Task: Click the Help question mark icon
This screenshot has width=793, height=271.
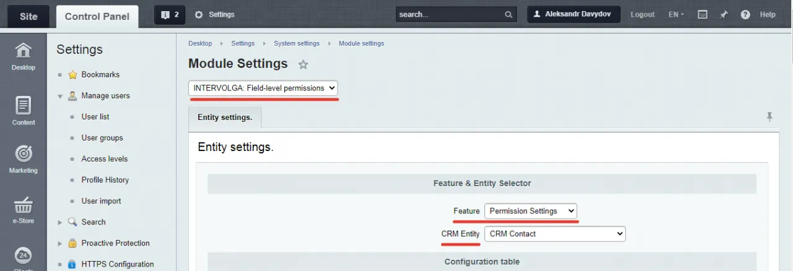Action: coord(745,14)
